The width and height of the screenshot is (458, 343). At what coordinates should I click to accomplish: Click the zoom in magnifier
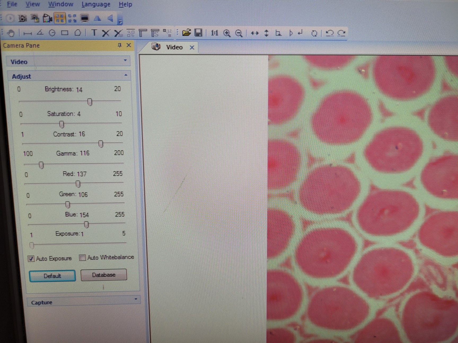tap(227, 33)
